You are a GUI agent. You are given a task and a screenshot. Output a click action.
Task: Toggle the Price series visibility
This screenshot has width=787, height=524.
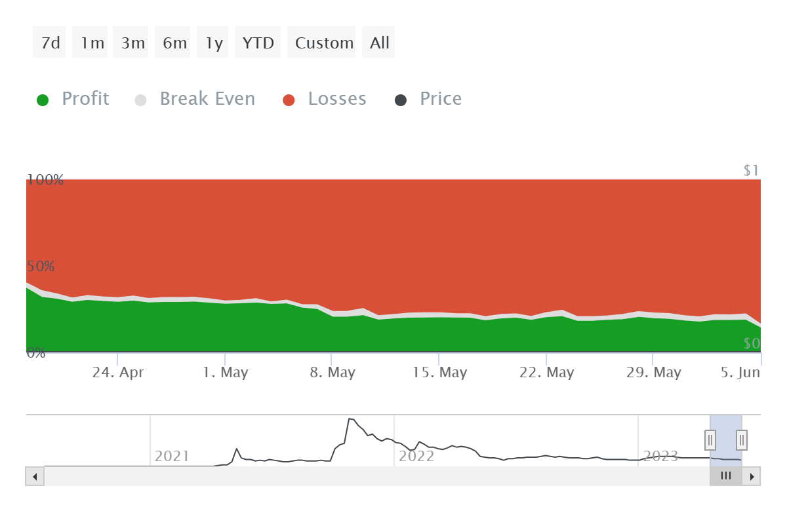(x=441, y=98)
